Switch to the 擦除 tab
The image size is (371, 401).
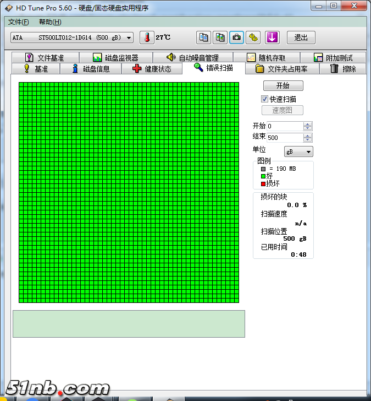[x=342, y=69]
